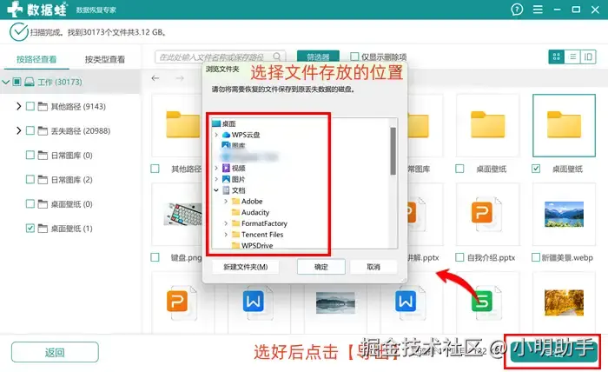This screenshot has height=372, width=608.
Task: Select 丢失路径 (20988) row in tree
Action: pos(69,130)
